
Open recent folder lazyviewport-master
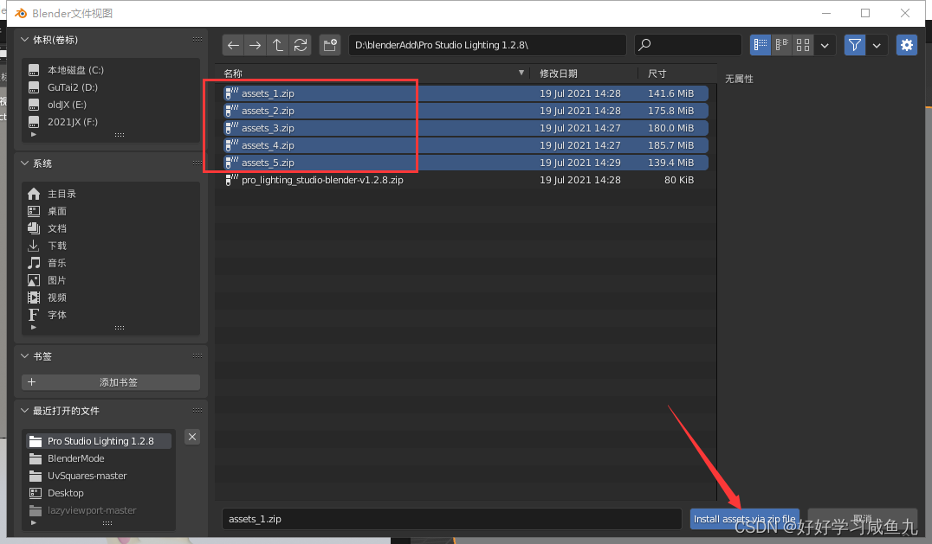pyautogui.click(x=98, y=510)
